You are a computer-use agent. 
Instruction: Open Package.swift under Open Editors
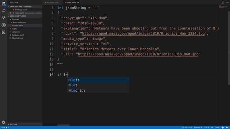click(x=21, y=10)
